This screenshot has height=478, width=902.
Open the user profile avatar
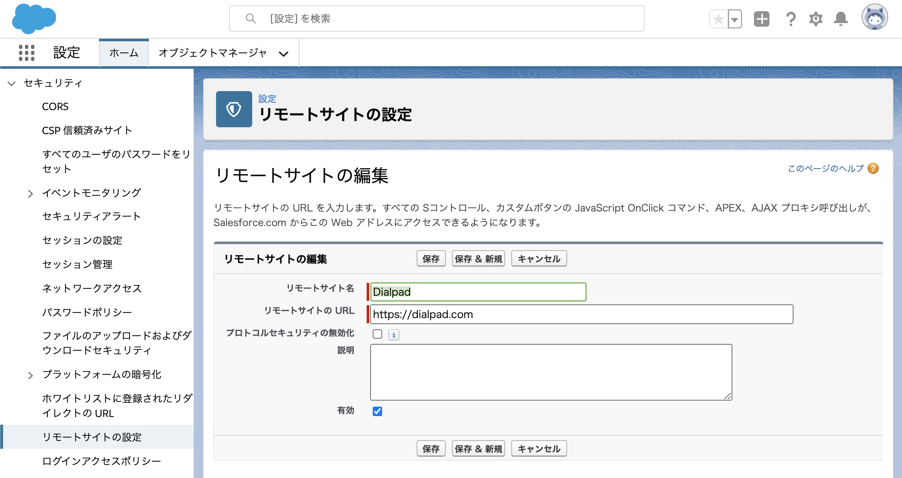874,17
